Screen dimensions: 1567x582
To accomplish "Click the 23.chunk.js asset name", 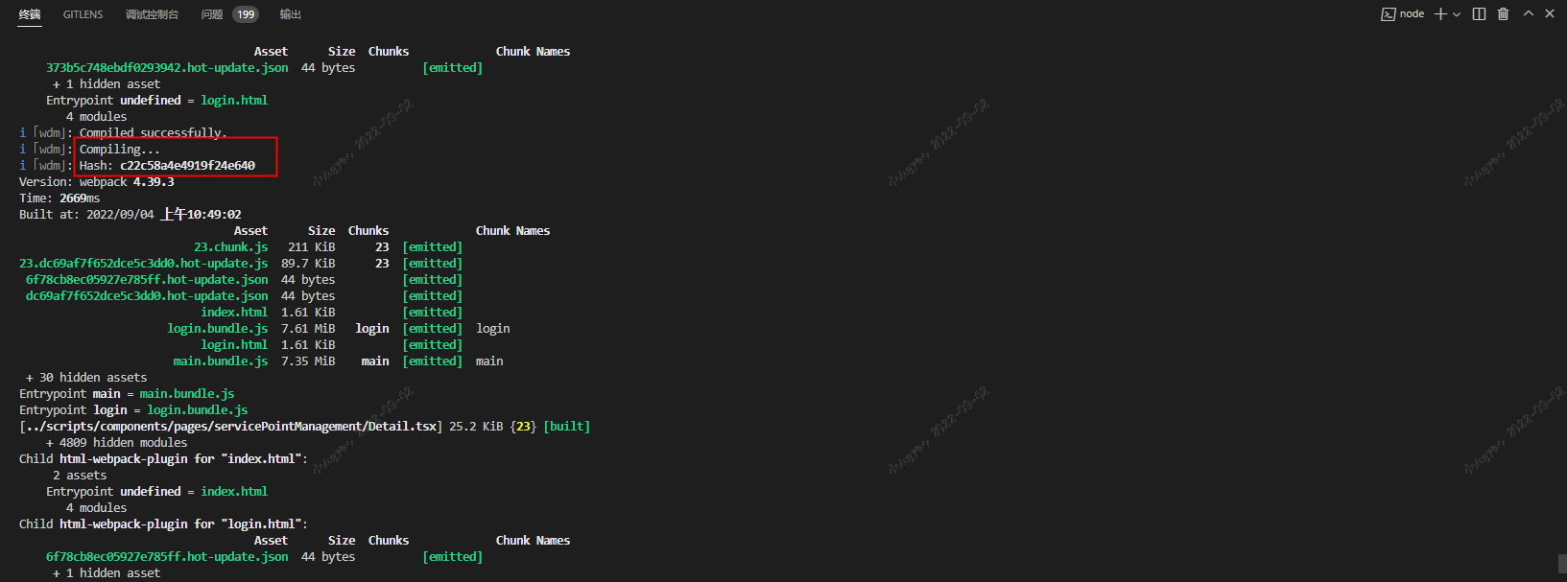I will [230, 247].
